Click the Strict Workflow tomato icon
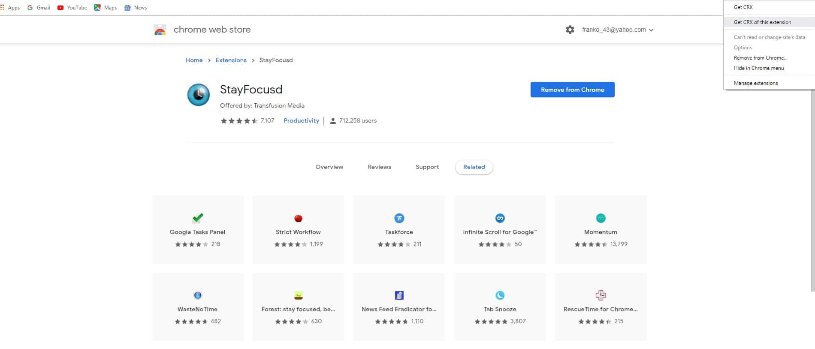The height and width of the screenshot is (349, 815). point(299,218)
